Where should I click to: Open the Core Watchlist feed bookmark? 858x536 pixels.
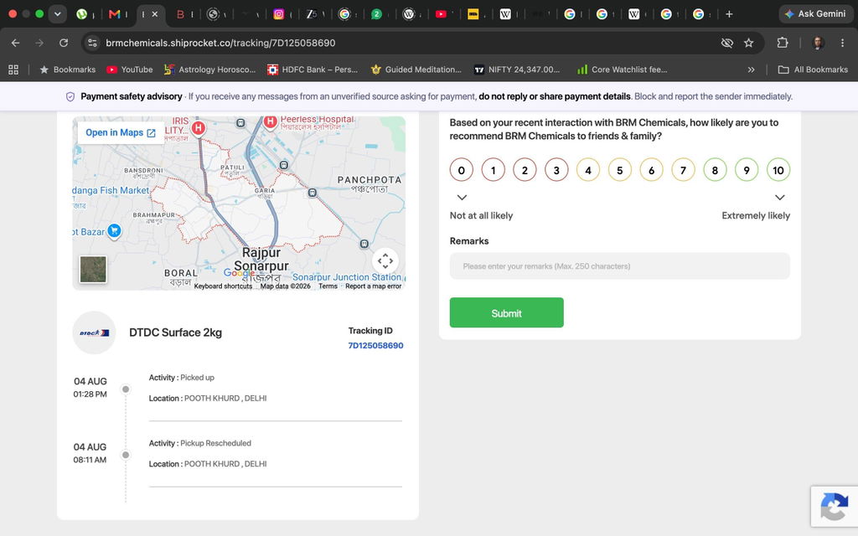pos(623,70)
